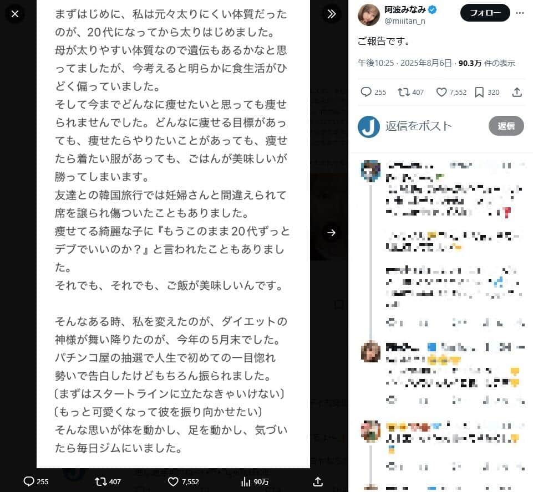Click the bottom bar share upload icon
The height and width of the screenshot is (492, 533).
click(x=317, y=481)
